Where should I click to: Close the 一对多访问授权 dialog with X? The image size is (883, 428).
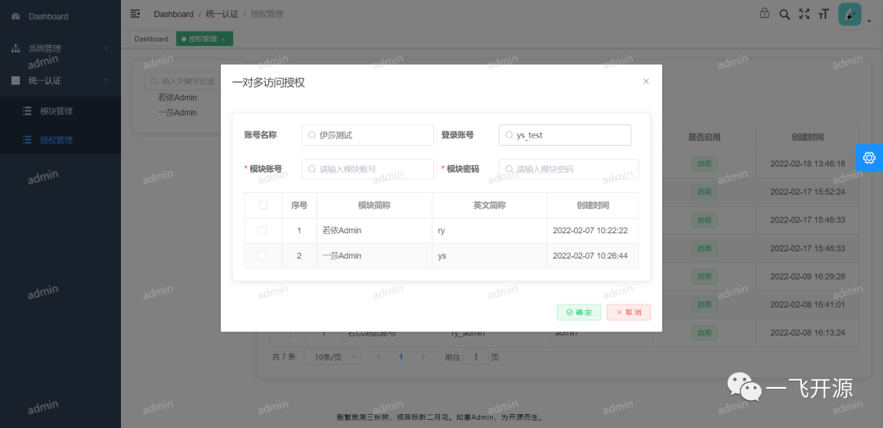point(646,81)
